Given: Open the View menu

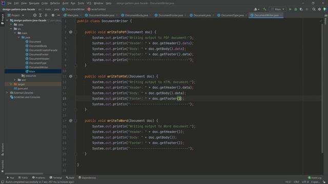Looking at the screenshot, I should pos(24,4).
